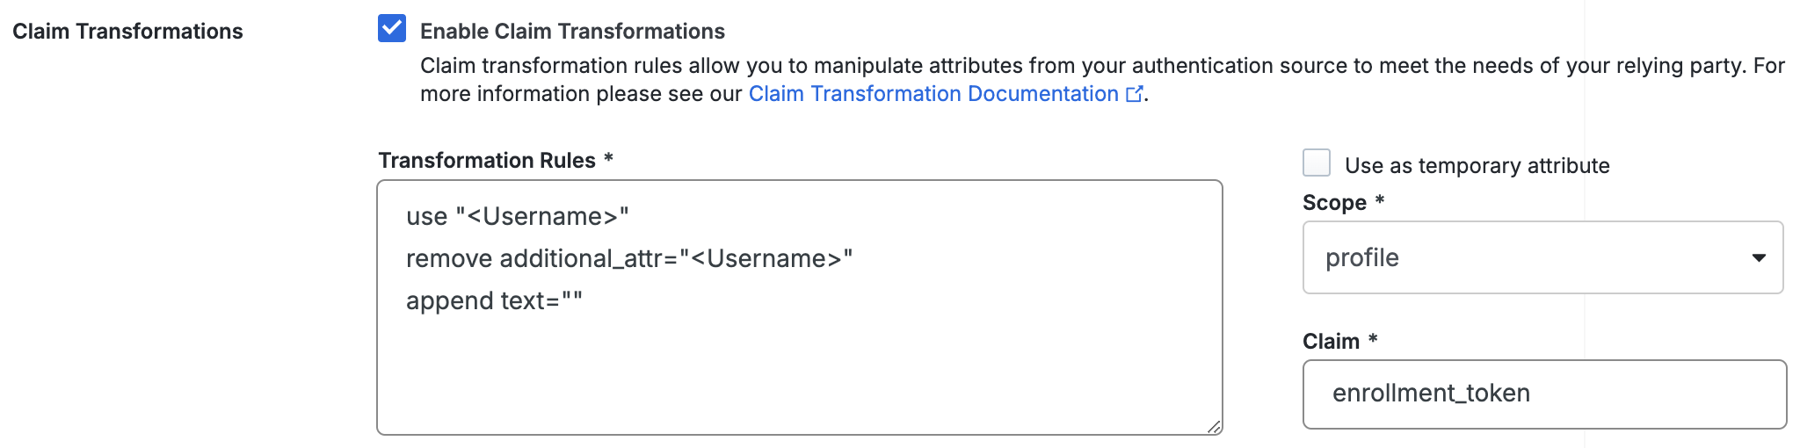Place cursor on the remove additional_attr rule line
The image size is (1800, 448).
point(628,259)
